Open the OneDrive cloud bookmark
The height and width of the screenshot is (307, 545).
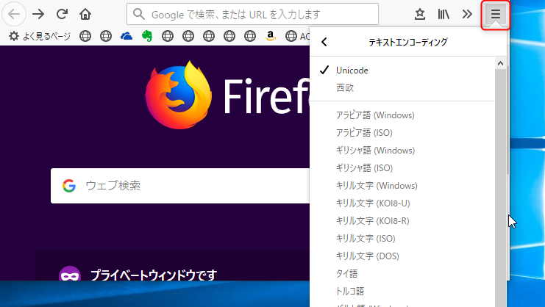(x=127, y=36)
